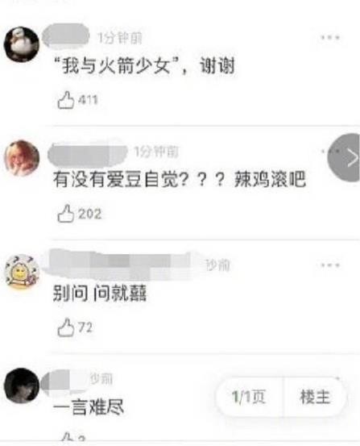Open the dark avatar of the fourth commenter

[22, 386]
